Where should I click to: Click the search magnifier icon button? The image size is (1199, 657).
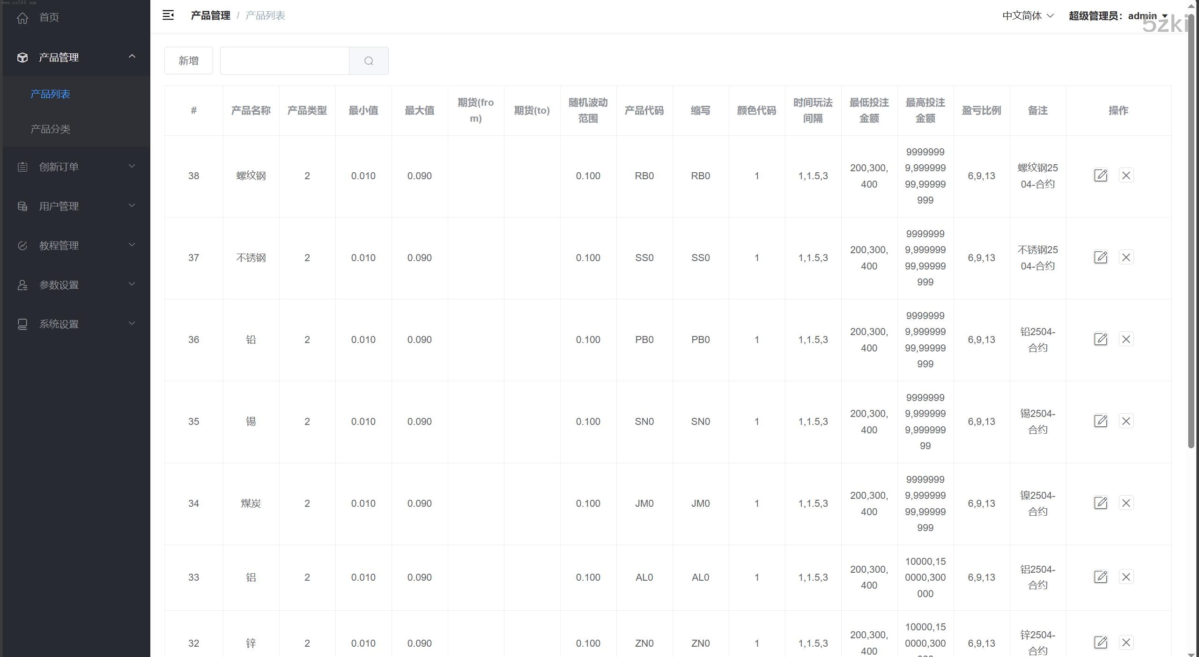369,61
